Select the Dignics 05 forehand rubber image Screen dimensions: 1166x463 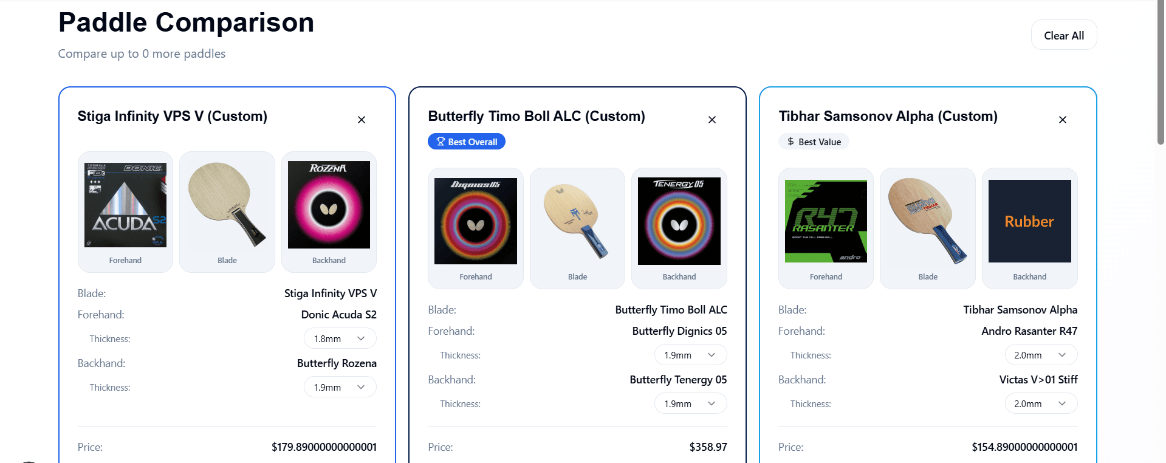pos(476,221)
